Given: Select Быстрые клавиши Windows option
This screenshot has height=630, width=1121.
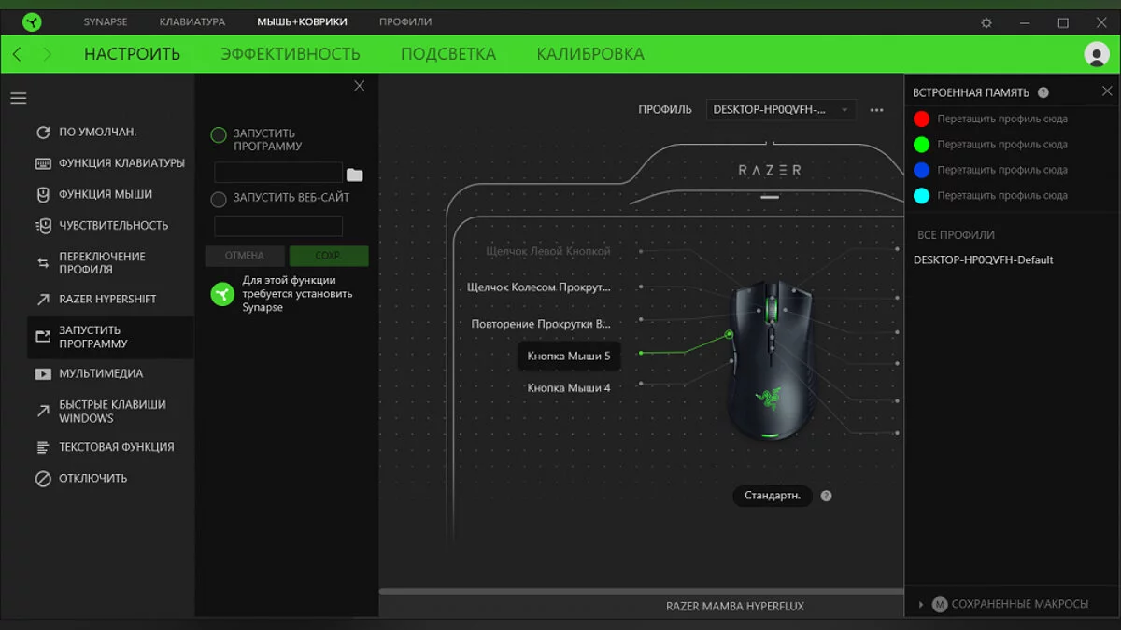Looking at the screenshot, I should point(101,411).
